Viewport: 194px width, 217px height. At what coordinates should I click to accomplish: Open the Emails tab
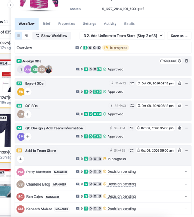pyautogui.click(x=129, y=24)
